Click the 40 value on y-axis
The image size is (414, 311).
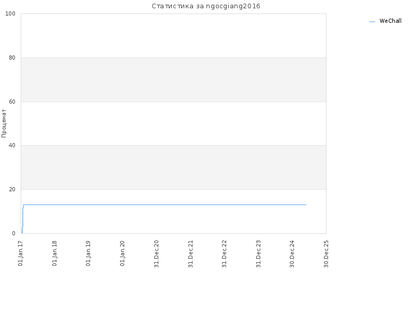(12, 146)
